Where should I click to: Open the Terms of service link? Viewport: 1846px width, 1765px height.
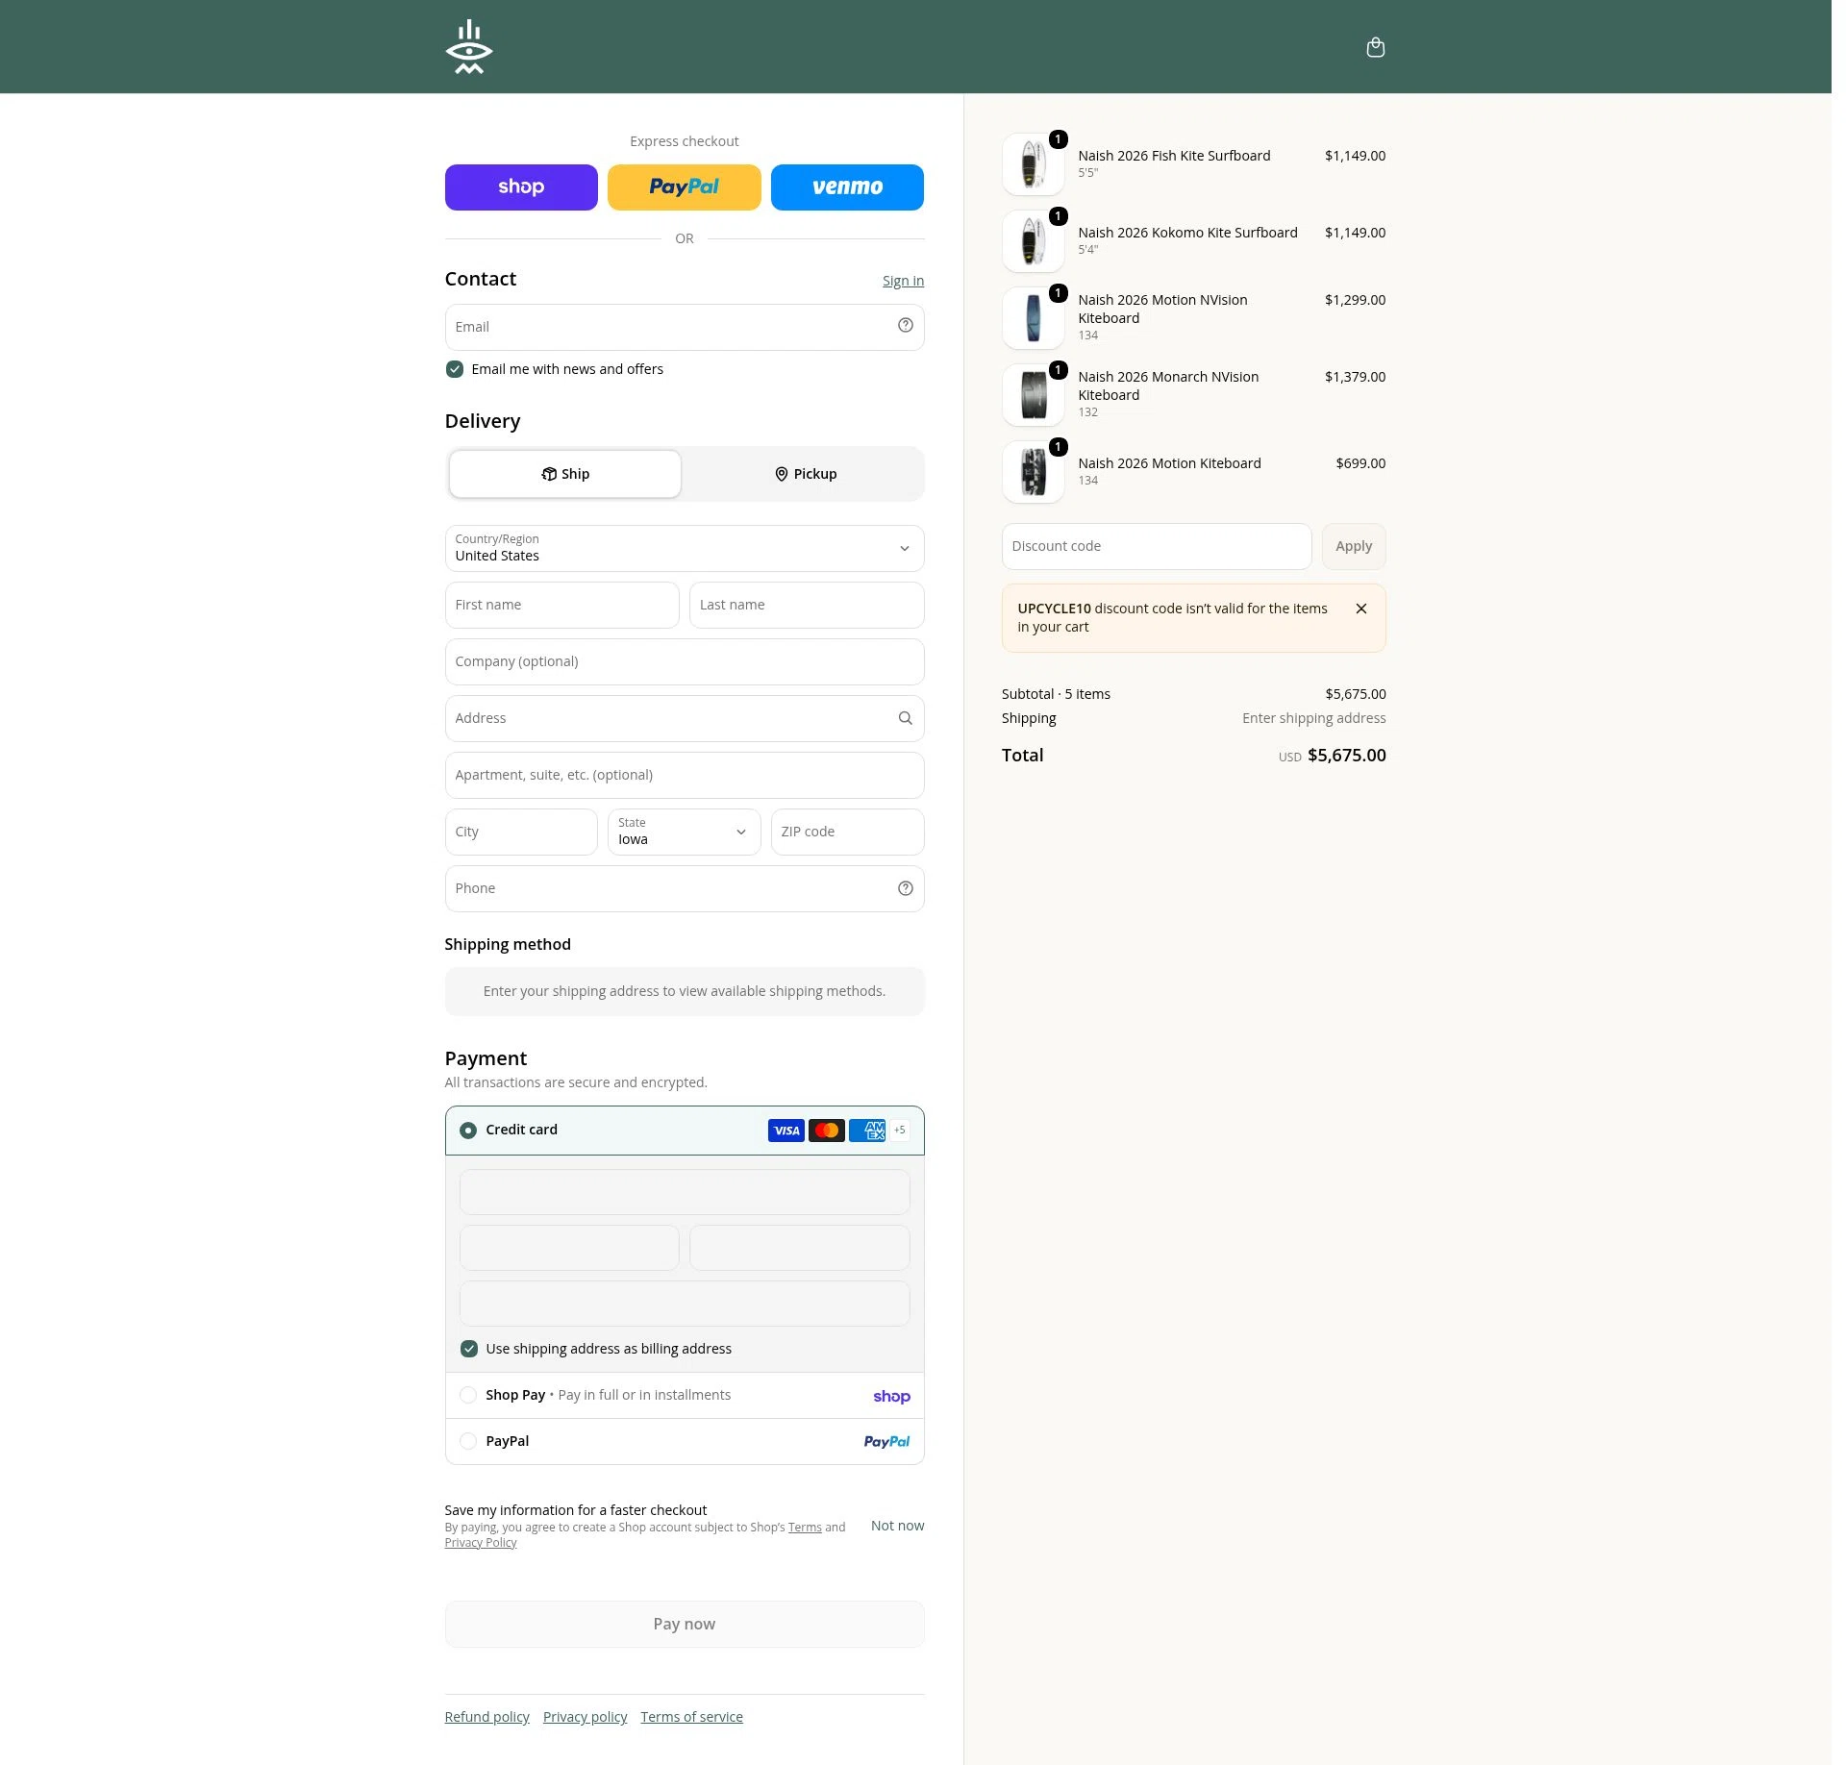692,1717
